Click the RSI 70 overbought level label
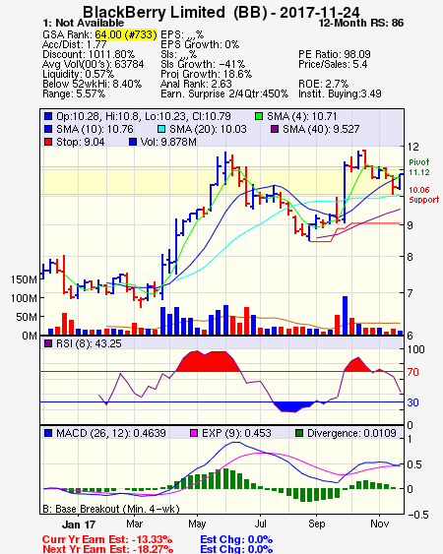The height and width of the screenshot is (554, 443). point(412,372)
